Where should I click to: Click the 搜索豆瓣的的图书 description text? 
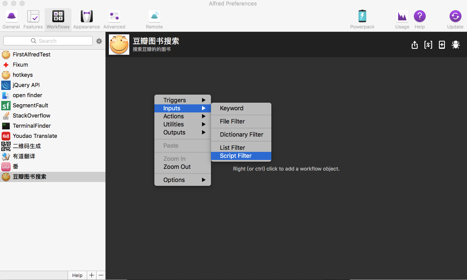point(151,49)
